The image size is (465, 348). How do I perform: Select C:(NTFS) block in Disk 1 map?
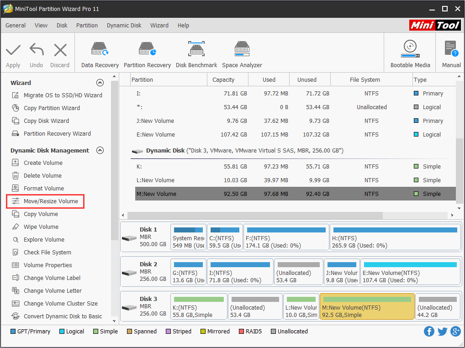224,237
